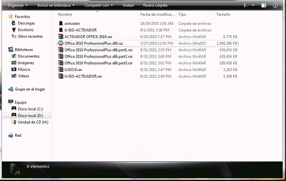Click the details pane folder thumbnail
The height and width of the screenshot is (181, 286).
15,170
